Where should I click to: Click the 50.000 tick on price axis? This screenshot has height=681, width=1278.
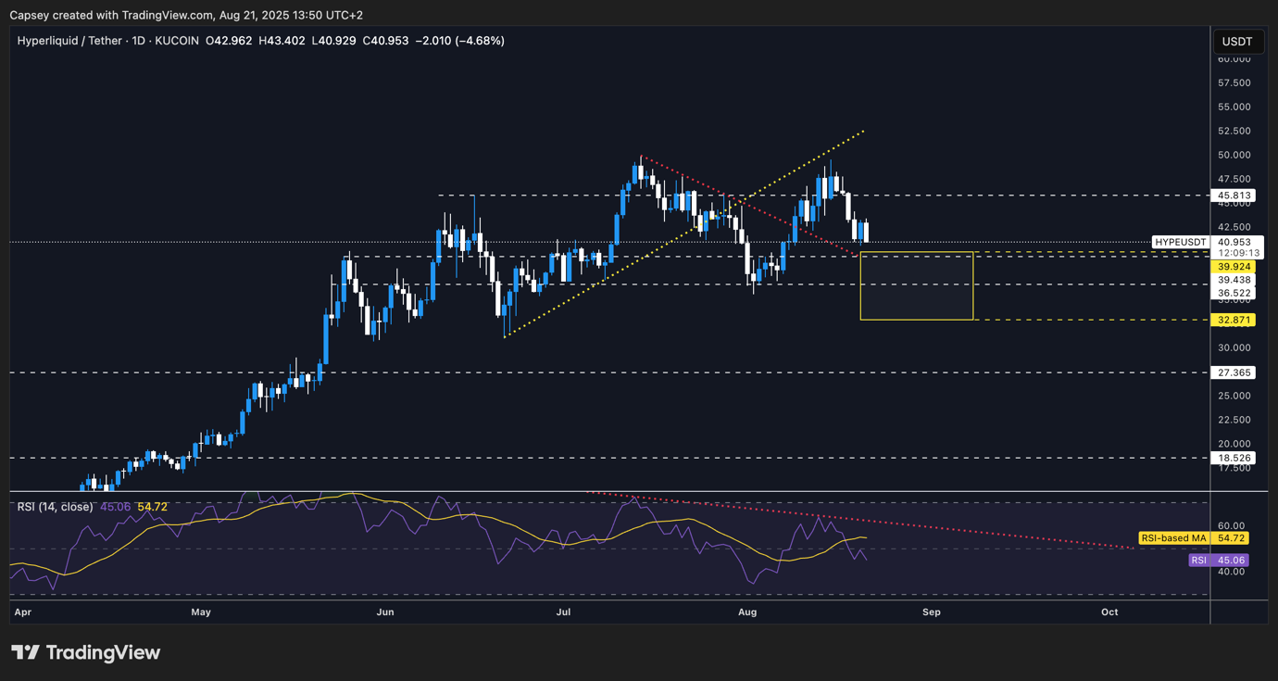[x=1234, y=156]
